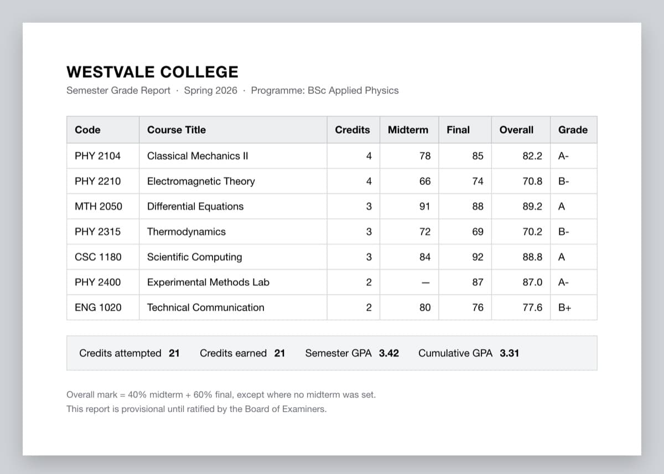Select the Differential Equations row title

195,207
